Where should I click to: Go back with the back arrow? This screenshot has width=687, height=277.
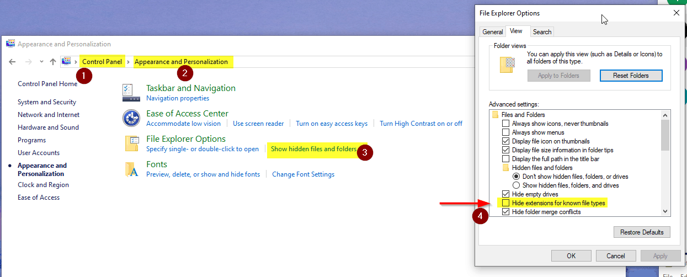tap(12, 62)
